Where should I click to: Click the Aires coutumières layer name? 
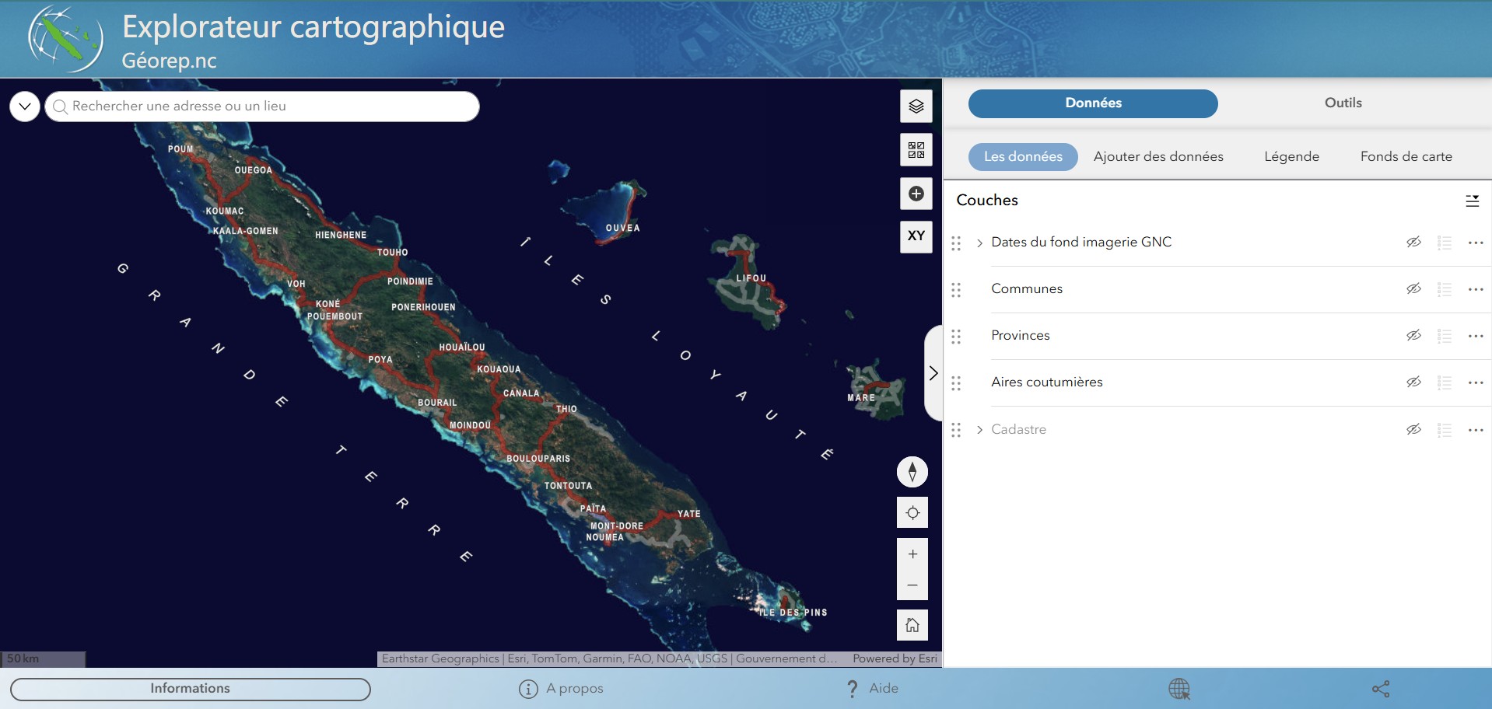click(1046, 382)
